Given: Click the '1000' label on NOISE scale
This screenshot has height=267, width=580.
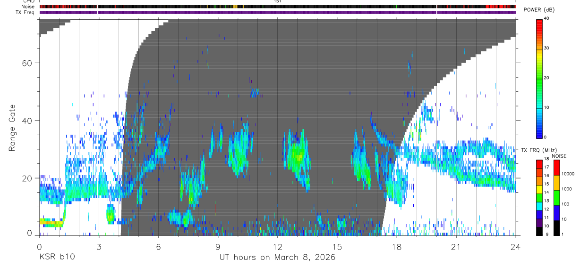Looking at the screenshot, I should pyautogui.click(x=566, y=189).
